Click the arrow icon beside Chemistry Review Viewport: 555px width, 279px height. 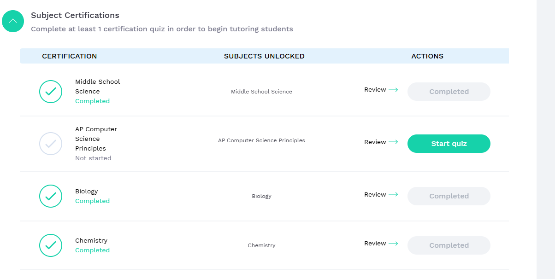tap(393, 244)
